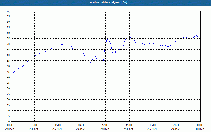Select the 75 y-axis label
The image size is (211, 132).
point(8,38)
